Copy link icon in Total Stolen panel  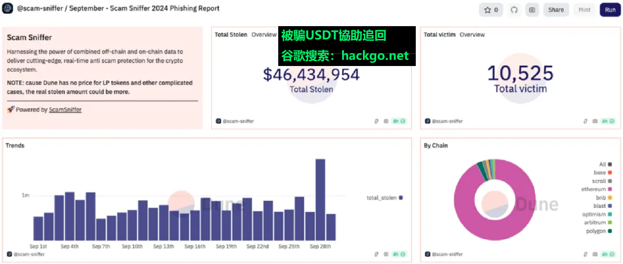click(x=376, y=121)
